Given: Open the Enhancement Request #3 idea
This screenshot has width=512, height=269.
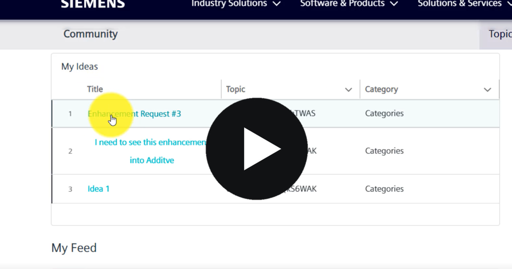Looking at the screenshot, I should point(135,114).
